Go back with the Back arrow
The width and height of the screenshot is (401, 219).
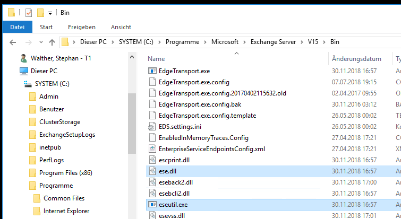pyautogui.click(x=13, y=42)
